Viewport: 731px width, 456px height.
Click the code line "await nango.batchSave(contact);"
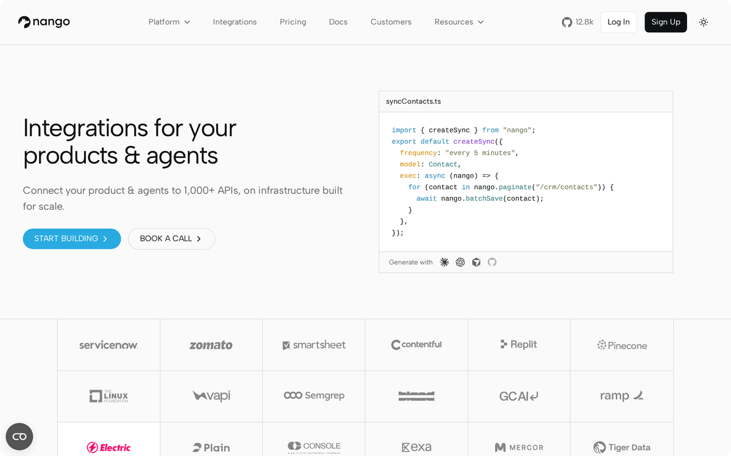(480, 199)
